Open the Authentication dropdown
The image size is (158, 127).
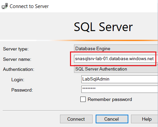click(x=116, y=69)
